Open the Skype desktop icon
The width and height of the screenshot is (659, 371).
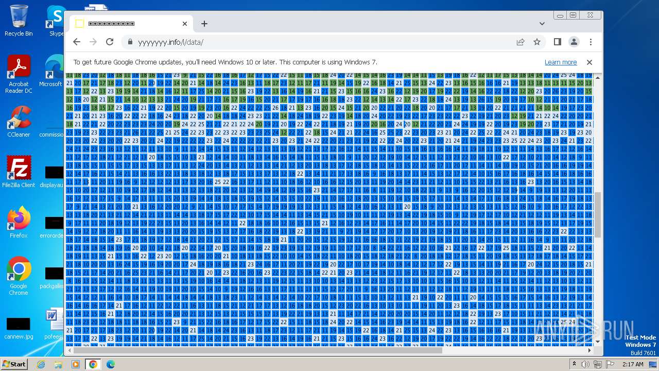[x=56, y=21]
